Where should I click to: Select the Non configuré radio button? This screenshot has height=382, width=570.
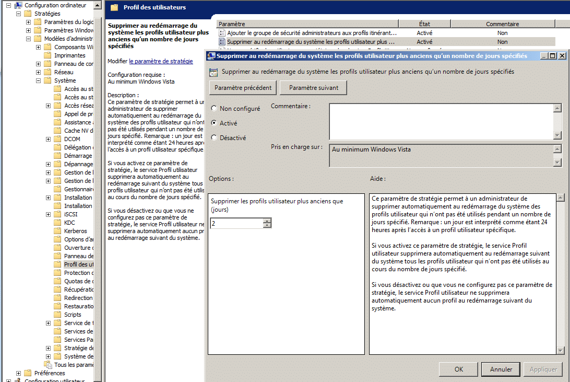214,108
